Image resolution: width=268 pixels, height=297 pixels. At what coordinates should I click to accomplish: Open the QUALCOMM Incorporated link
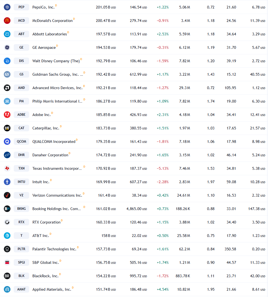54,142
